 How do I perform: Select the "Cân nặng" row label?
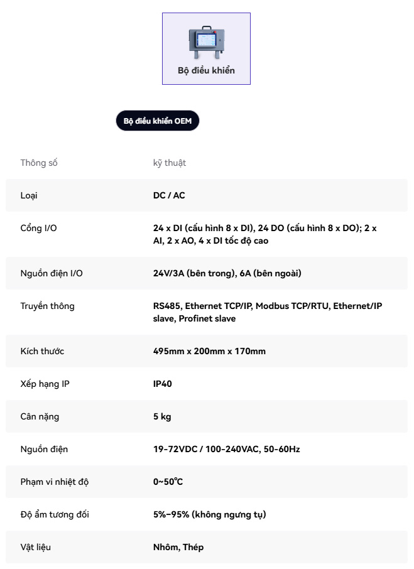pyautogui.click(x=40, y=416)
